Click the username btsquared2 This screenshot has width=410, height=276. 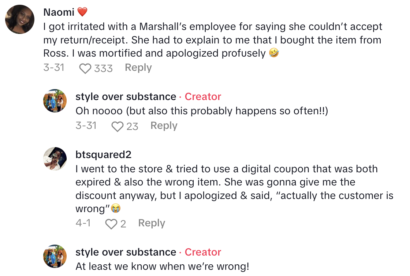point(104,154)
